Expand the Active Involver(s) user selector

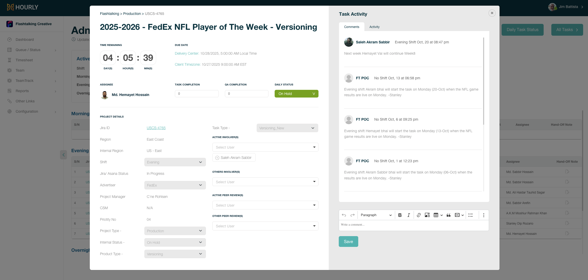click(265, 147)
